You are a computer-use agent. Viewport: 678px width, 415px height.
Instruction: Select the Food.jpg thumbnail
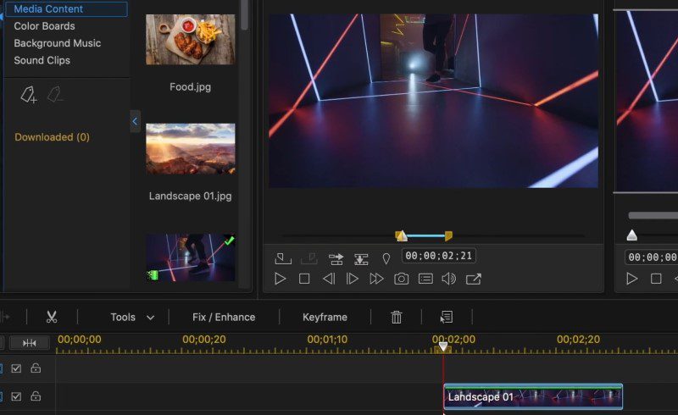[190, 39]
